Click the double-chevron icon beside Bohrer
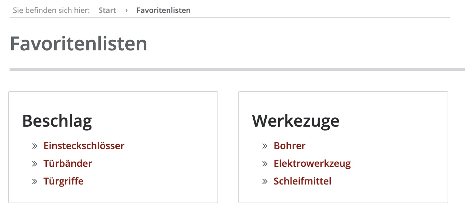 tap(265, 146)
